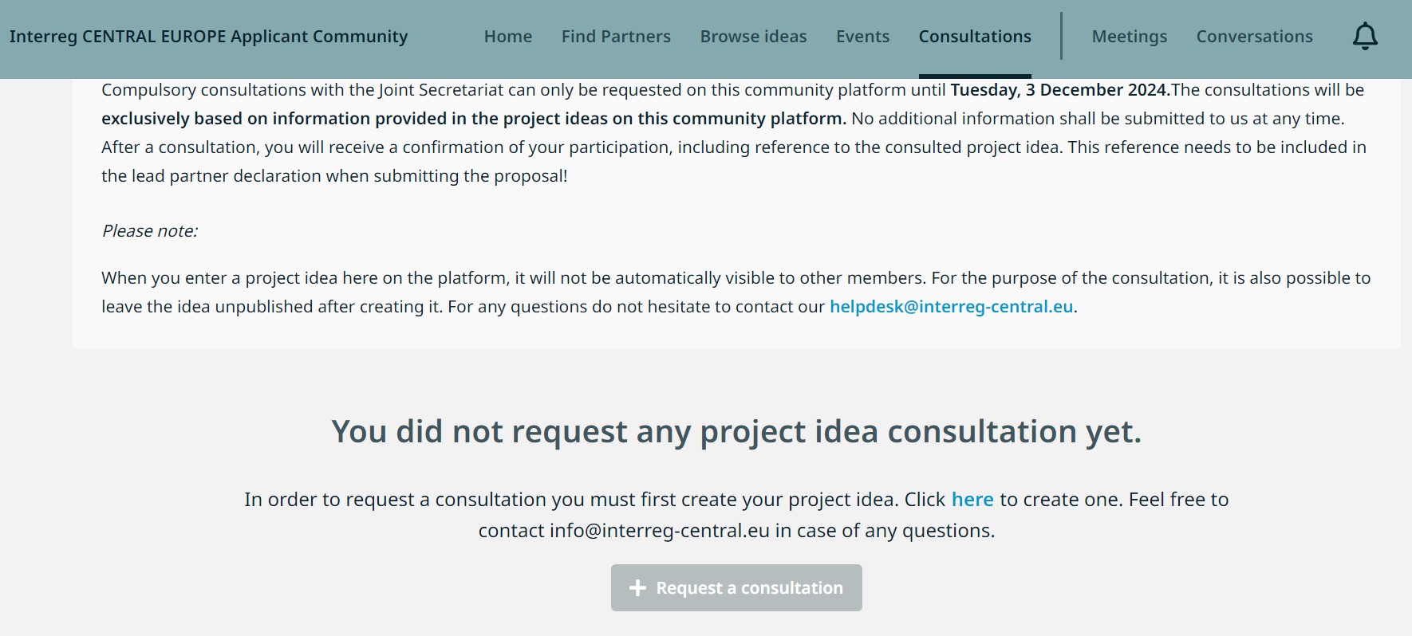This screenshot has width=1412, height=636.
Task: Click the helpdesk@interreg-central.eu email link
Action: click(x=951, y=307)
